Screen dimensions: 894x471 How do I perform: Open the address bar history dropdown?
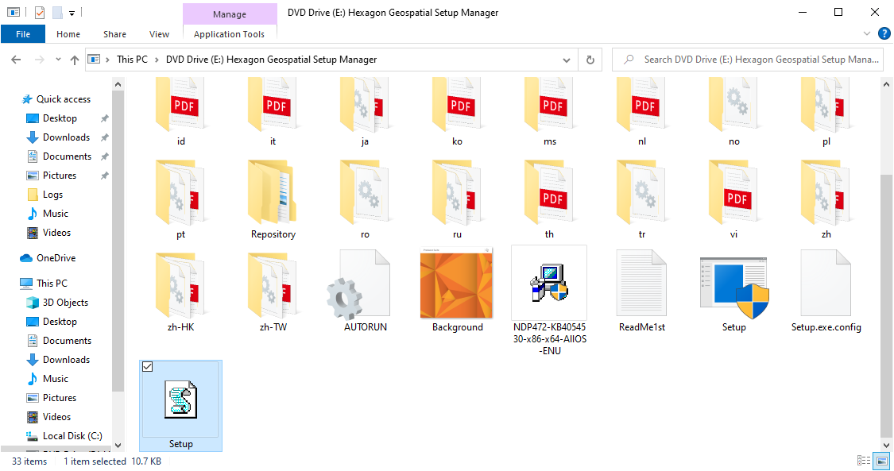[x=566, y=59]
